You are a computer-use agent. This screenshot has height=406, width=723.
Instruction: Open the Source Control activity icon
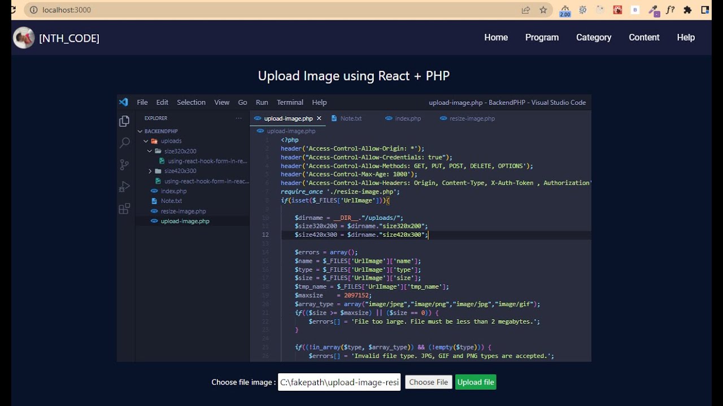pos(124,165)
